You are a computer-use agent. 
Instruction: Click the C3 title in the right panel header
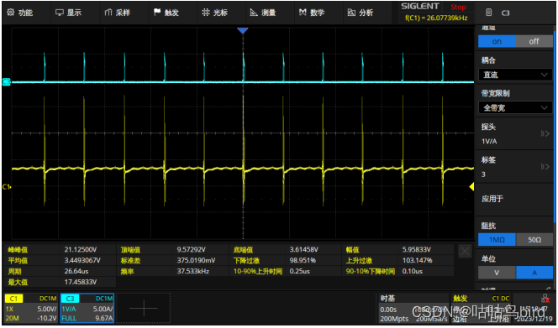505,13
